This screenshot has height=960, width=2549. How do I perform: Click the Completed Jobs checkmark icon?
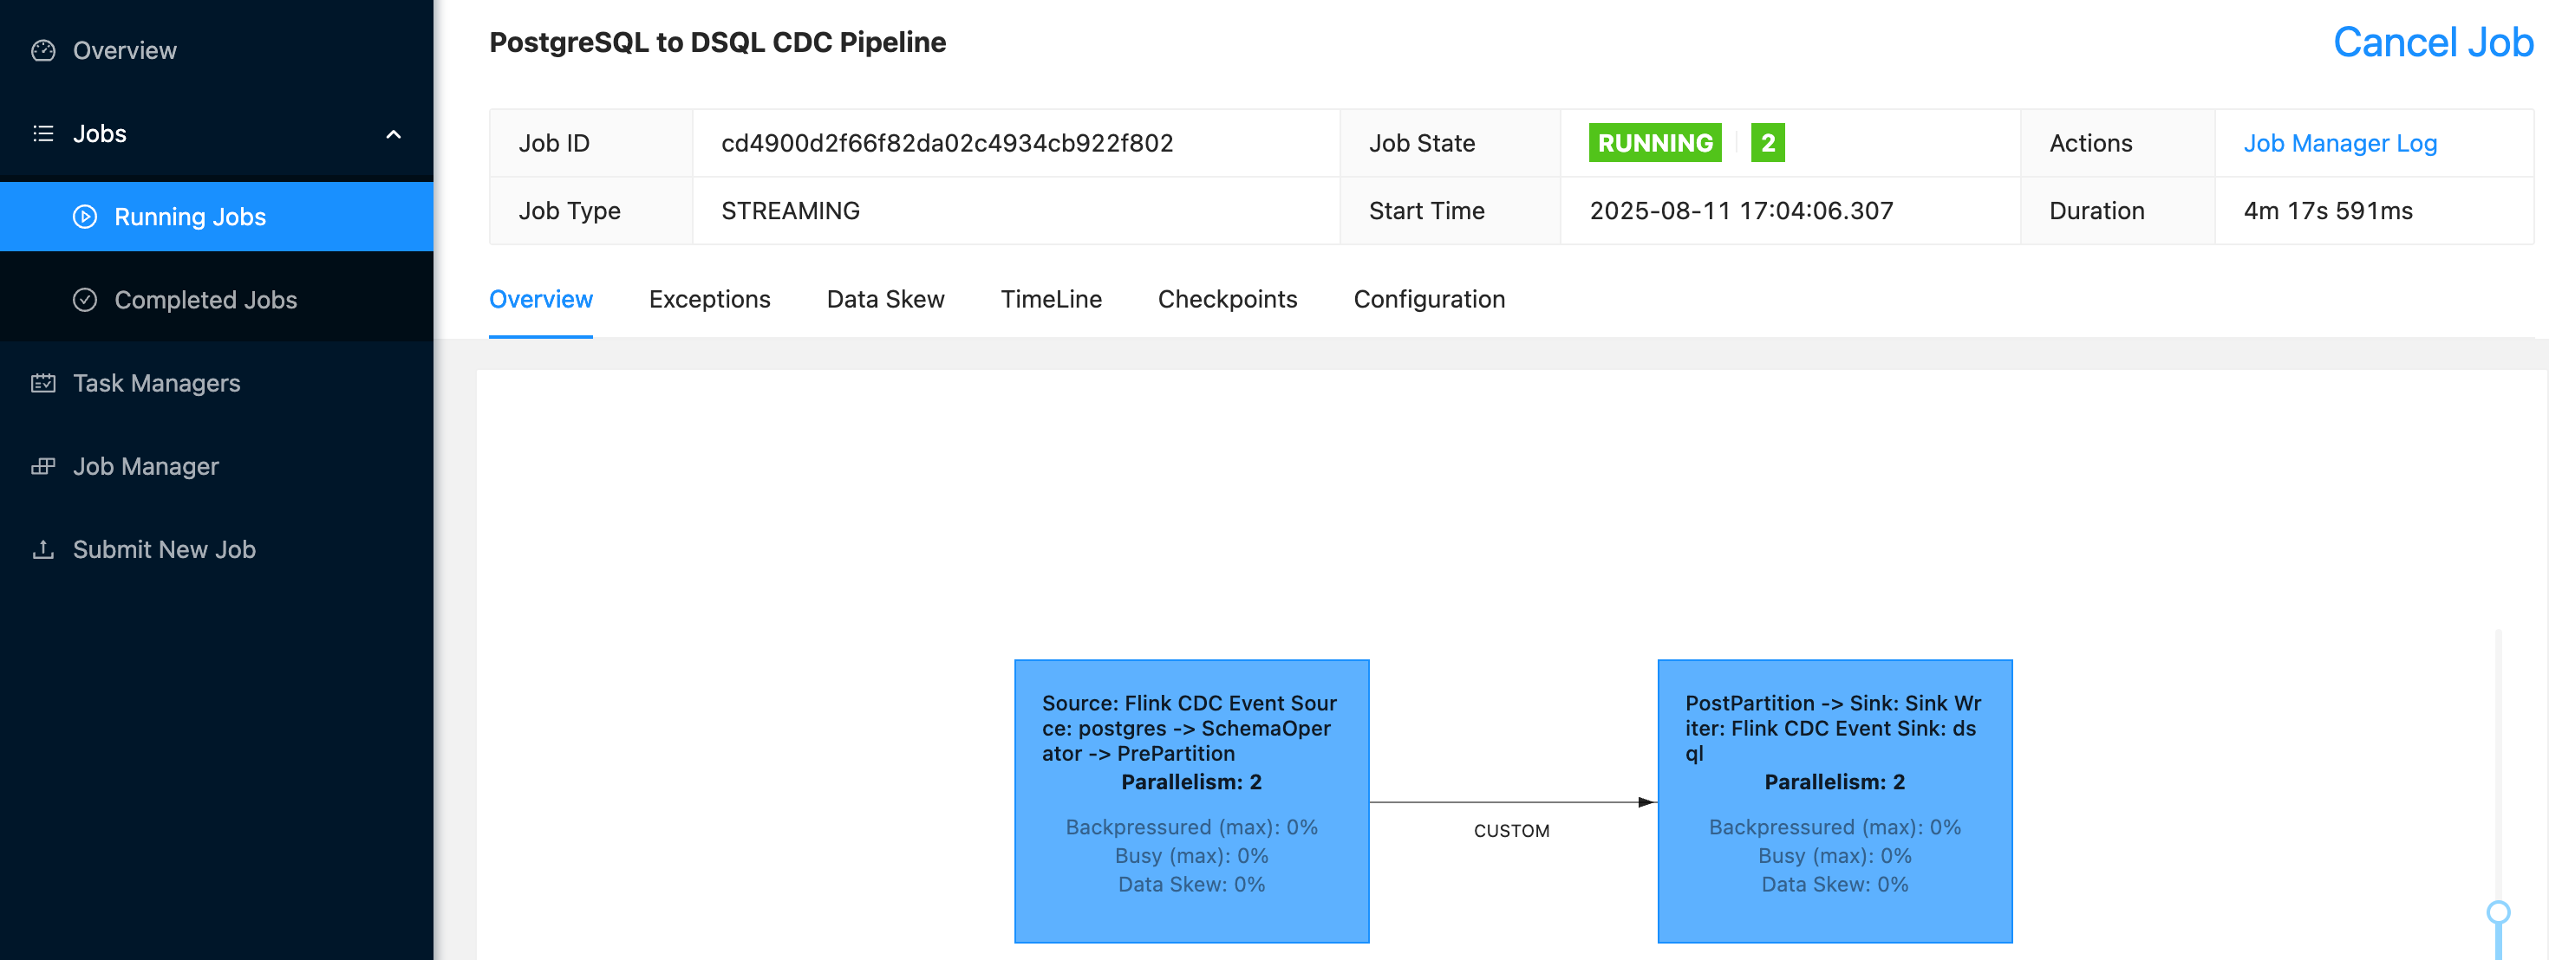tap(85, 300)
